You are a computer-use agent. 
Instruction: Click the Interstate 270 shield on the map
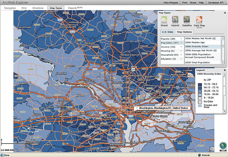(60, 20)
